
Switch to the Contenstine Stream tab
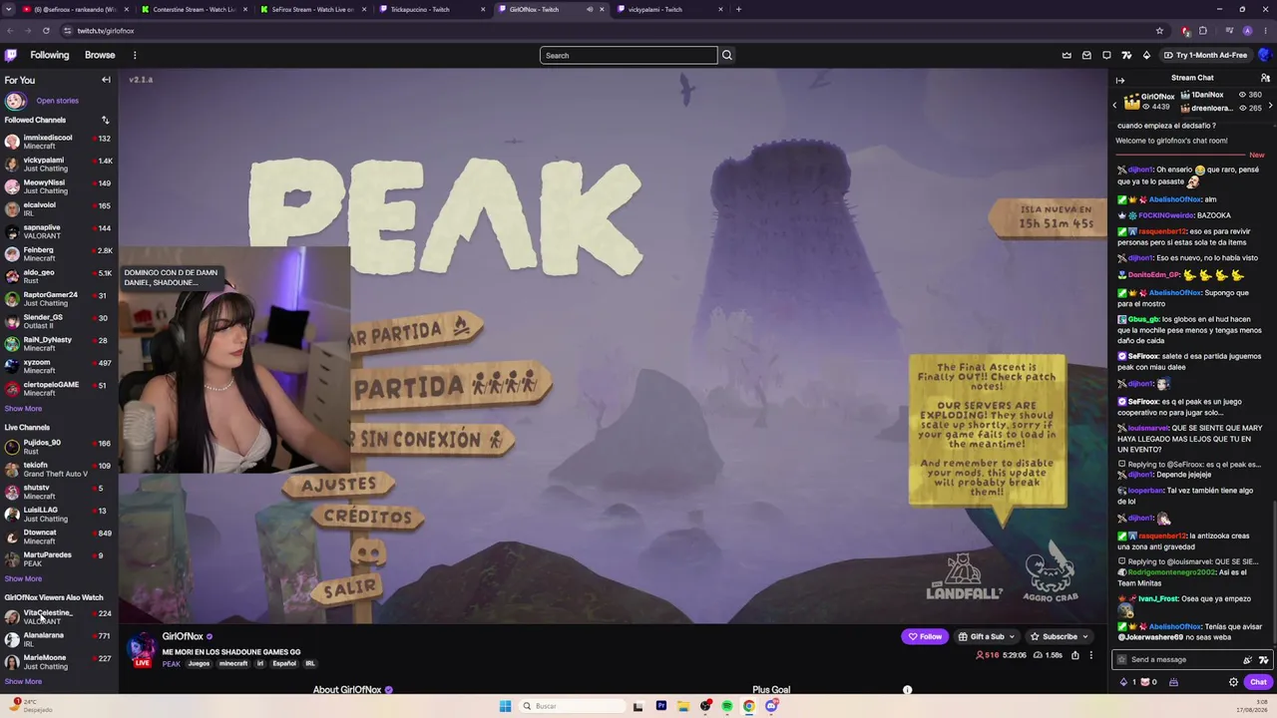(x=193, y=10)
